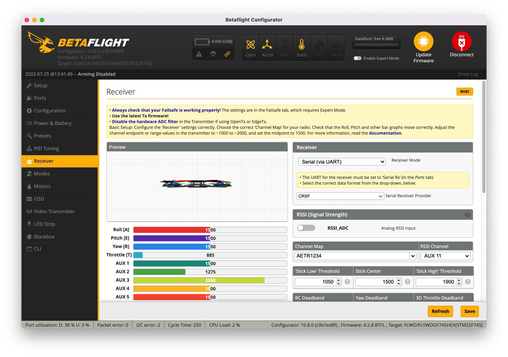The width and height of the screenshot is (508, 357).
Task: Open RSSI help question mark icon
Action: coord(467,215)
